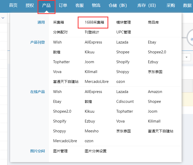
Task: Open Joom under 在线产品
Action: [x=153, y=111]
